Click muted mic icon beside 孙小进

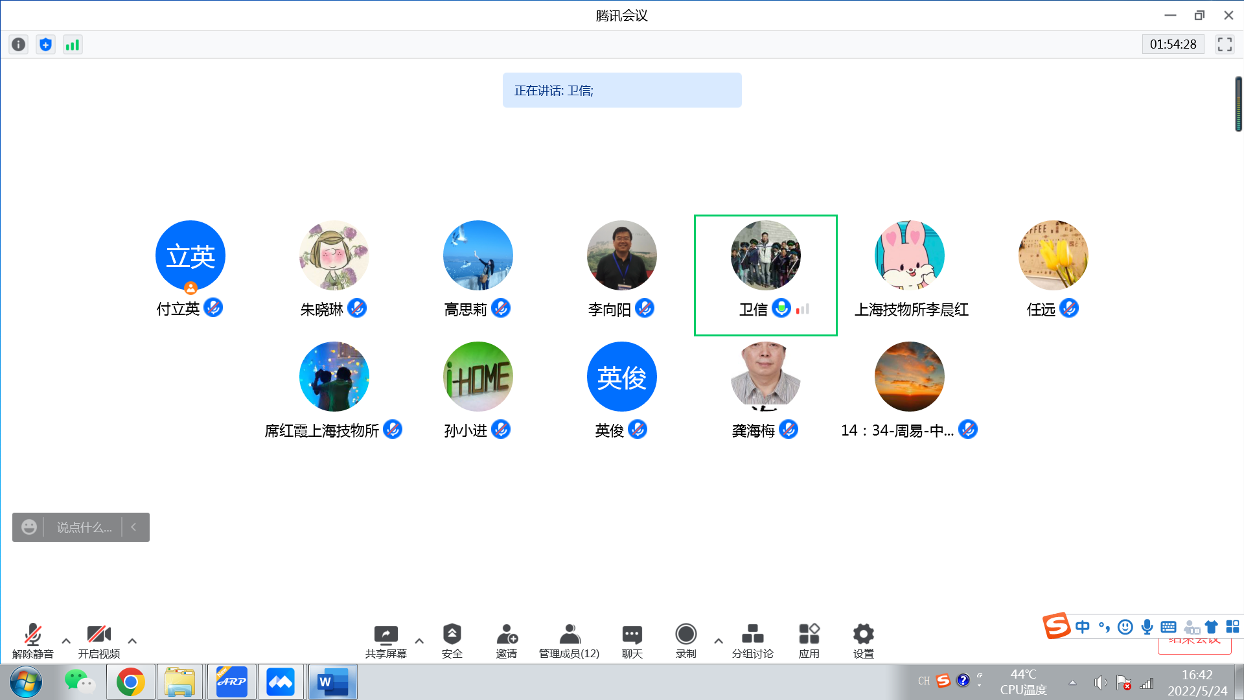point(501,429)
